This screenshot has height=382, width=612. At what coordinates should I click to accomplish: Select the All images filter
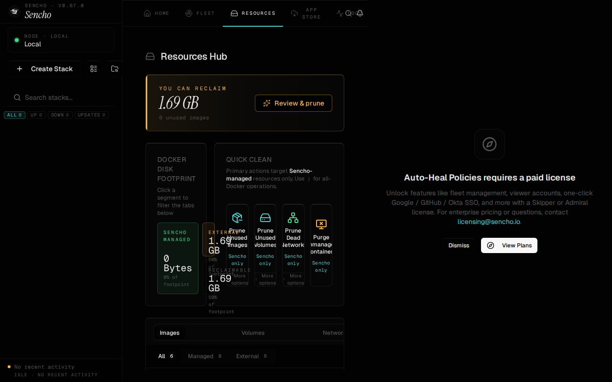pos(166,356)
